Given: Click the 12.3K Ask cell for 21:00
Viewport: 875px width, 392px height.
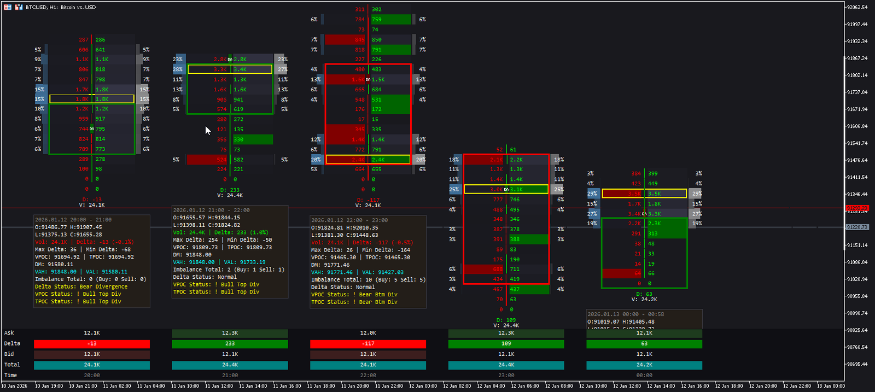Looking at the screenshot, I should tap(230, 333).
